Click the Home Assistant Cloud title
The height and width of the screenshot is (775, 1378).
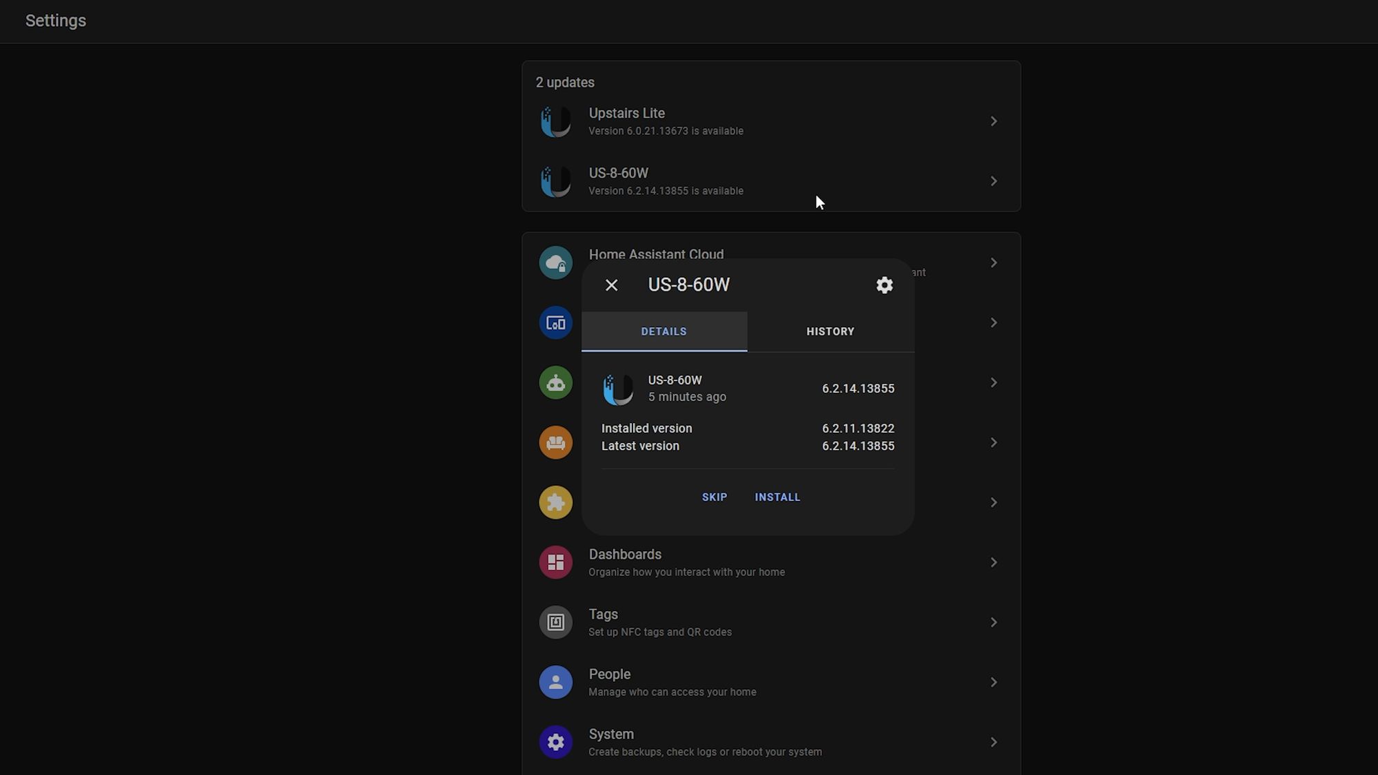656,254
